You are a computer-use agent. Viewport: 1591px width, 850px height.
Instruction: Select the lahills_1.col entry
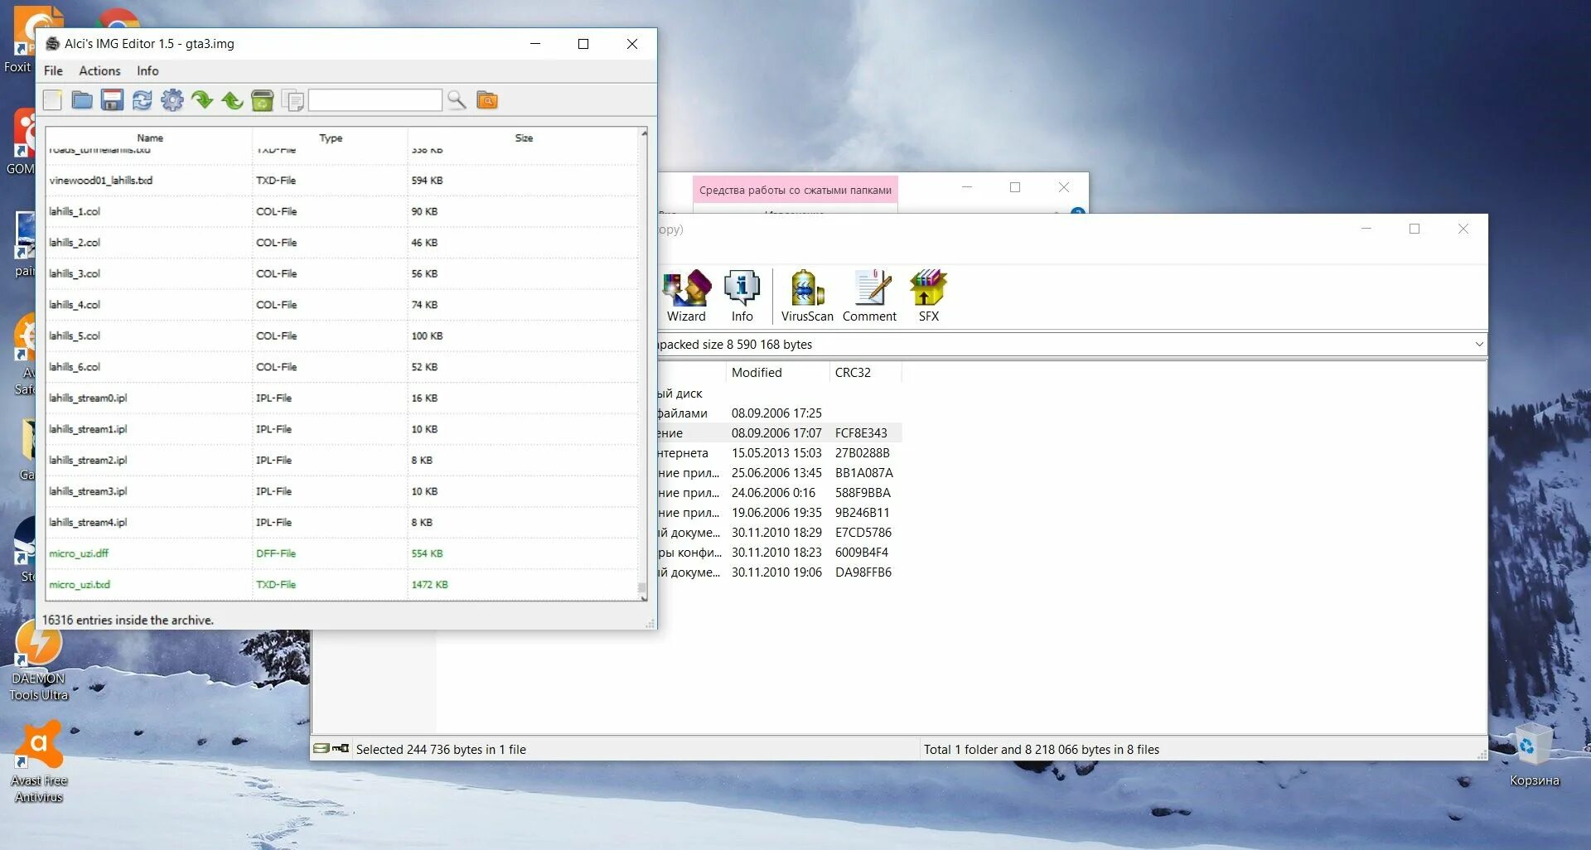click(x=342, y=211)
